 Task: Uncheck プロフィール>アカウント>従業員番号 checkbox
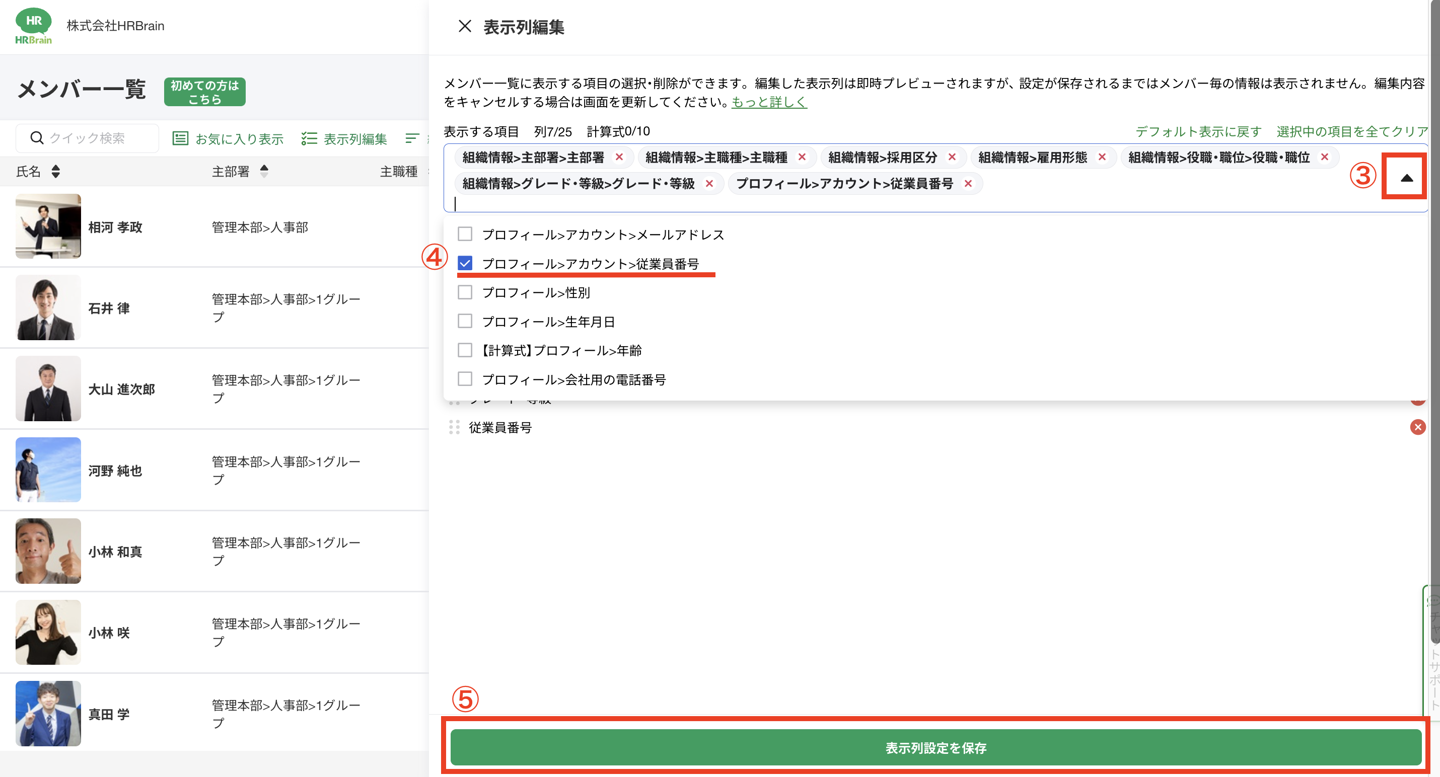click(465, 263)
